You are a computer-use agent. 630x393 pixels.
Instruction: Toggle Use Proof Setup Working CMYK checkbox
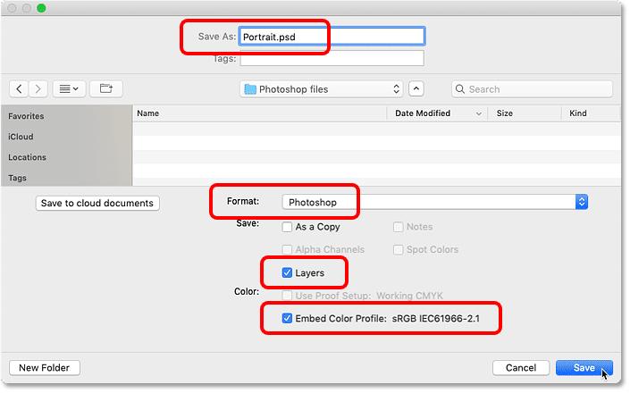coord(287,296)
